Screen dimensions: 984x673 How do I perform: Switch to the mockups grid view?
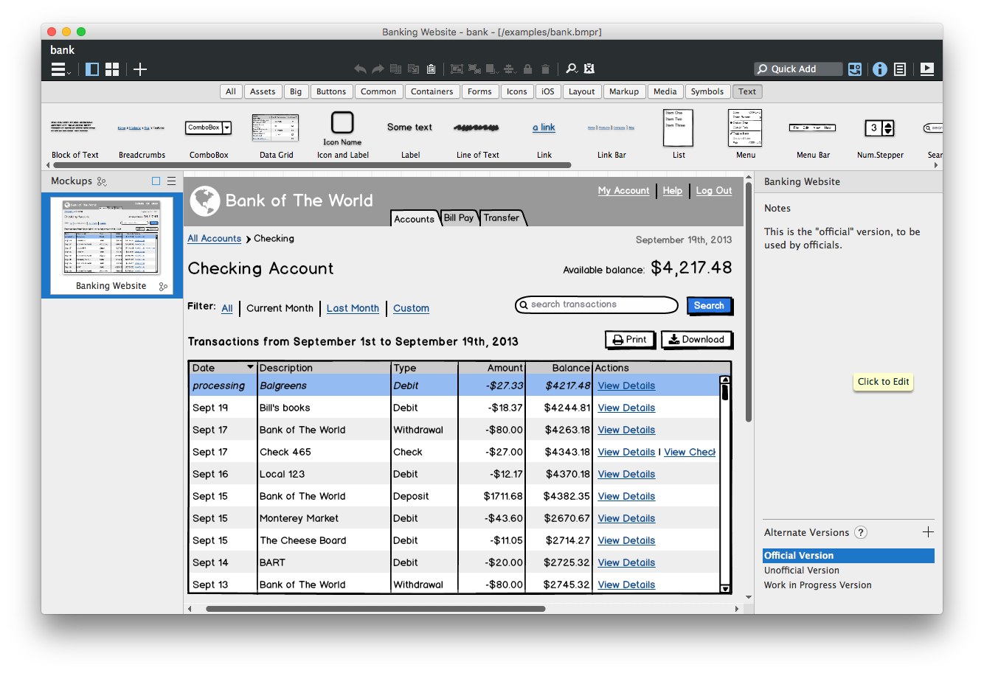pos(112,69)
